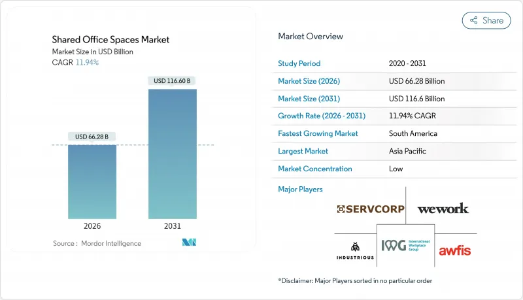Click the Shared Office Spaces Market title
This screenshot has width=523, height=300.
(110, 40)
